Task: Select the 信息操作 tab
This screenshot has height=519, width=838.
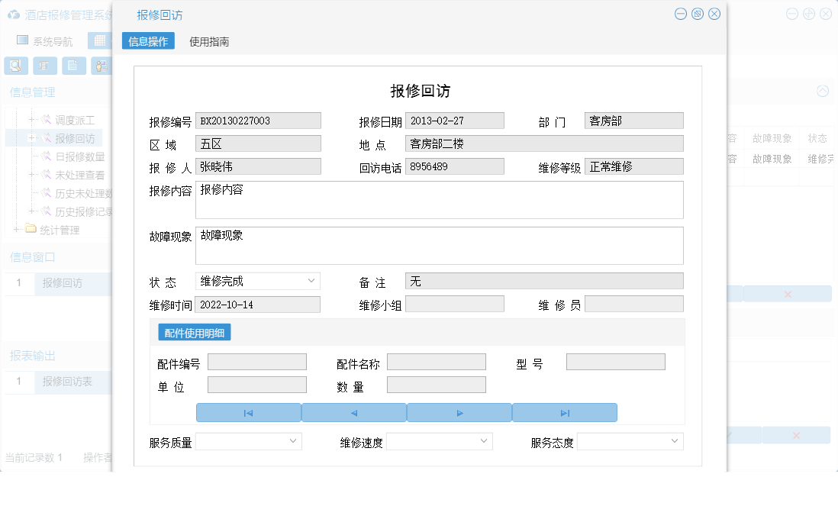Action: click(x=147, y=41)
